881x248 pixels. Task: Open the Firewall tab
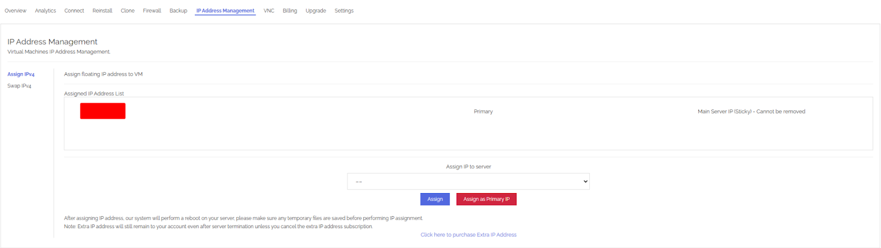point(152,10)
